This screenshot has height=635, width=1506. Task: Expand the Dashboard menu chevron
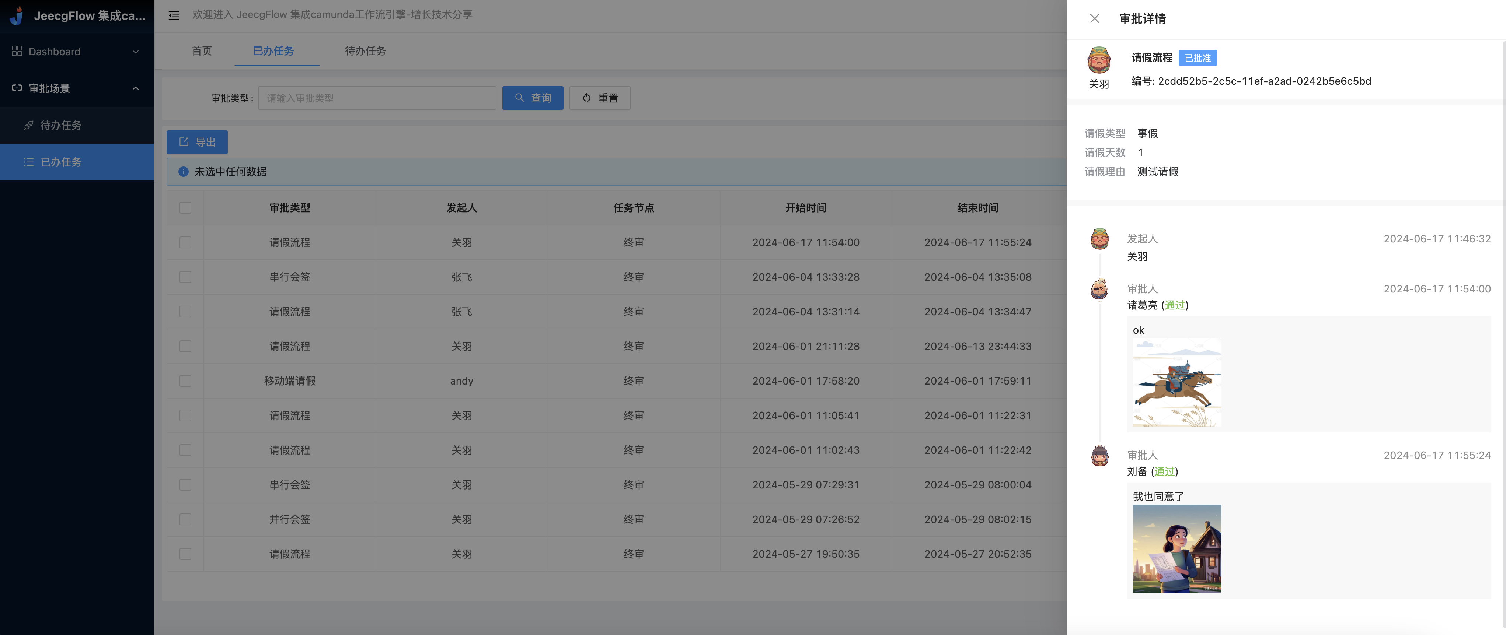[x=136, y=52]
